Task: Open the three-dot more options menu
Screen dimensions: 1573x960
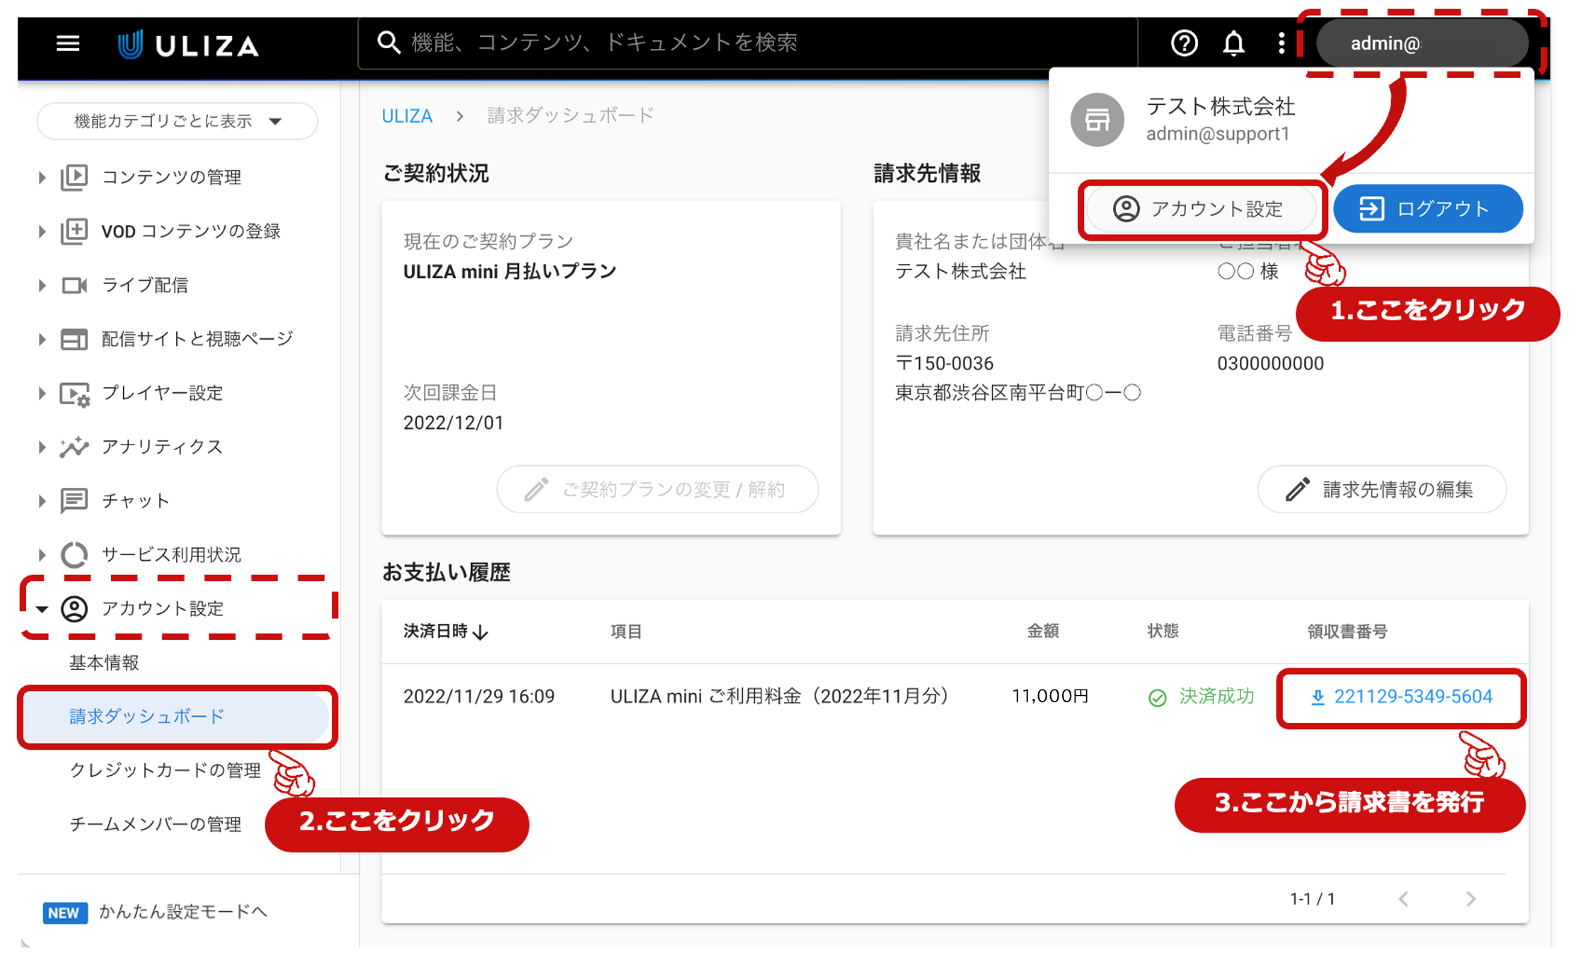Action: click(1281, 44)
